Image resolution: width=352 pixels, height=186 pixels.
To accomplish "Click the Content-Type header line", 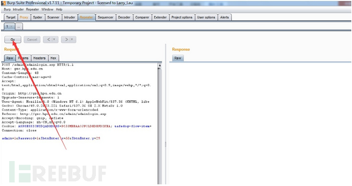I will (50, 110).
